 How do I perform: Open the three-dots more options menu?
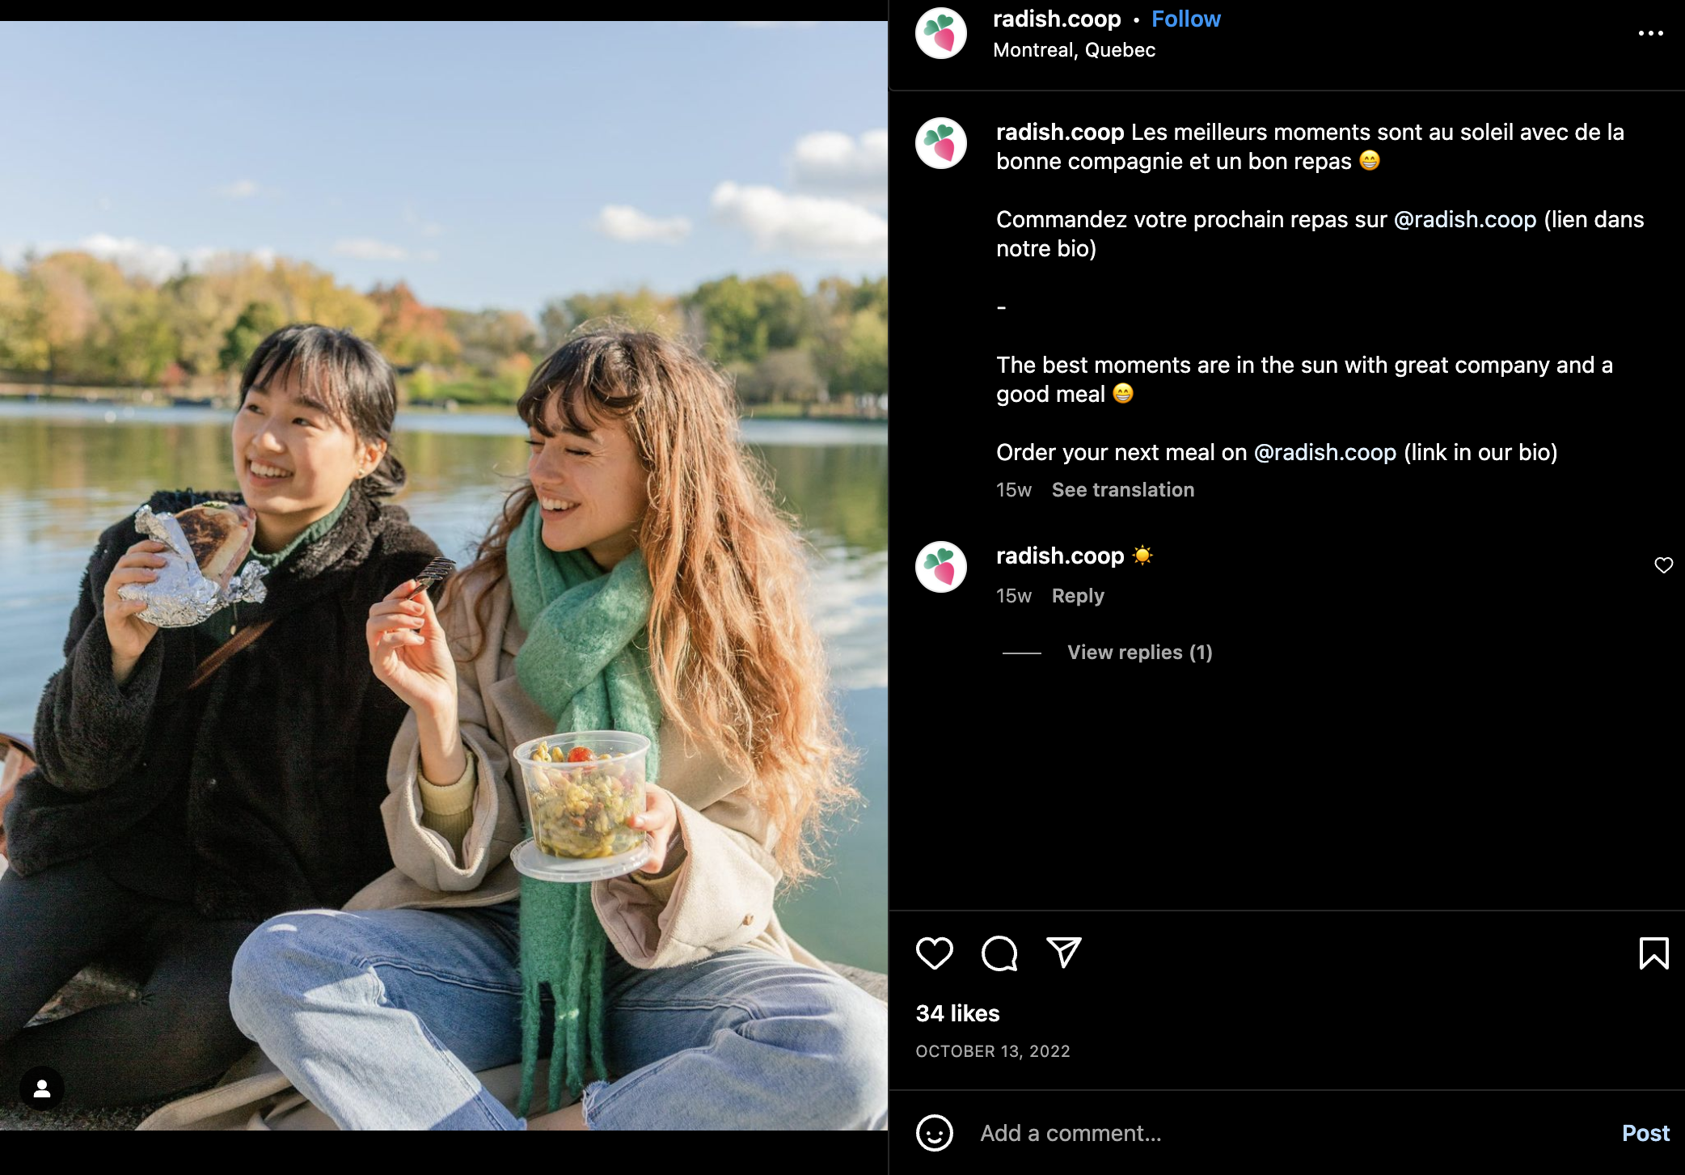[1650, 33]
